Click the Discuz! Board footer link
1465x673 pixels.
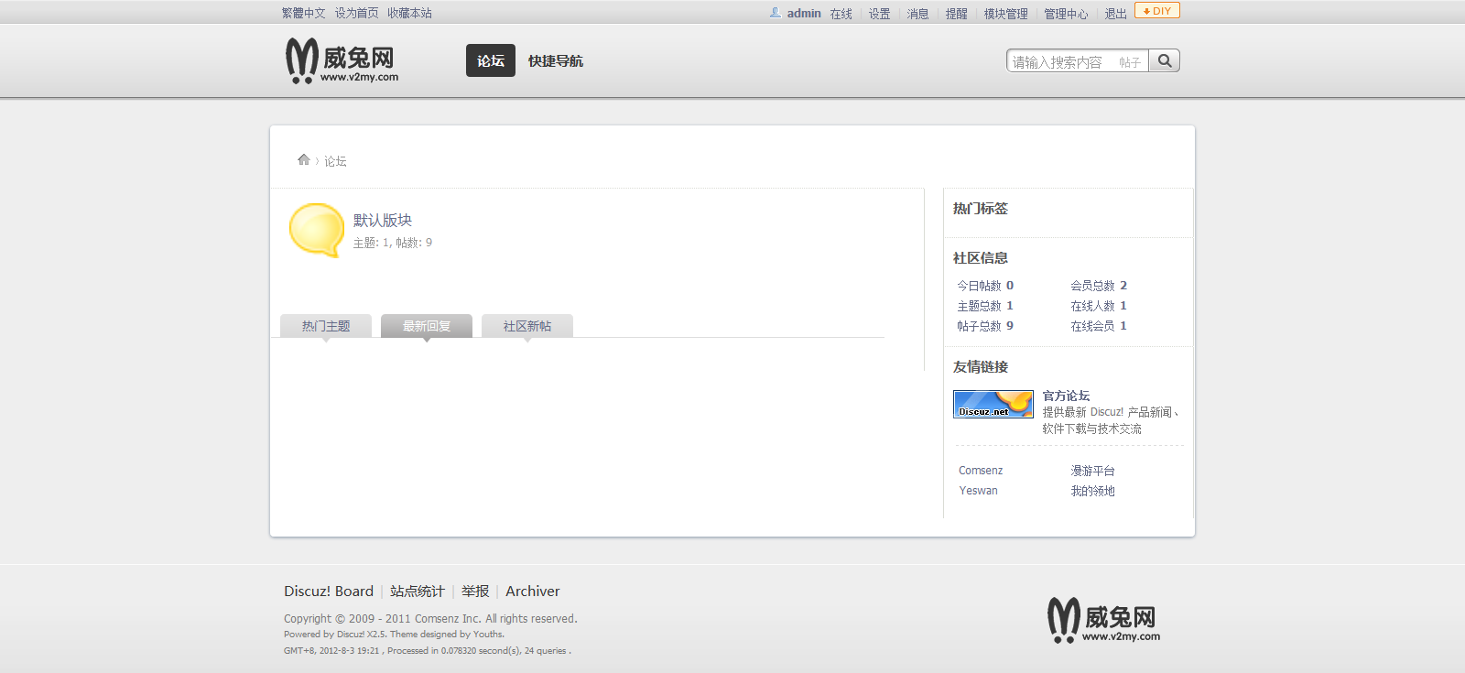[329, 592]
